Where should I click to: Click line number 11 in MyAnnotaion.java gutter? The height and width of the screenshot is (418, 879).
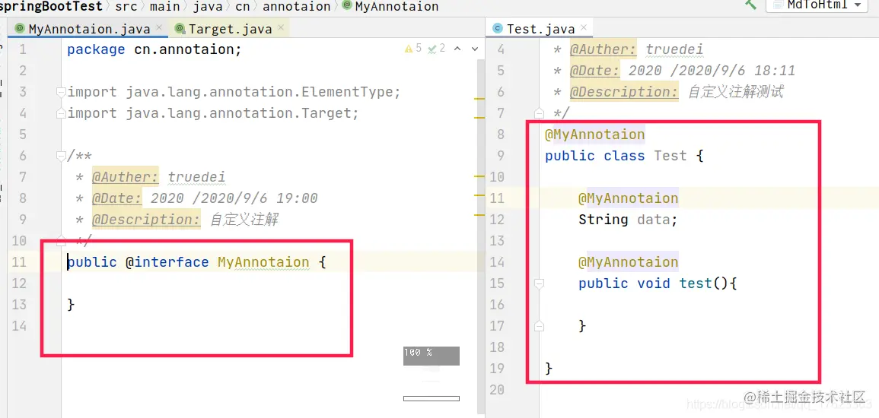coord(19,262)
